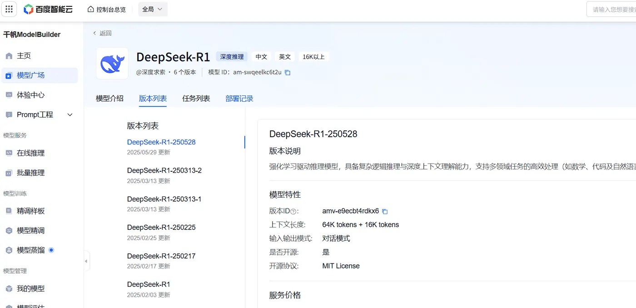This screenshot has width=636, height=308.
Task: Click the 版本ID help question mark
Action: click(x=293, y=211)
